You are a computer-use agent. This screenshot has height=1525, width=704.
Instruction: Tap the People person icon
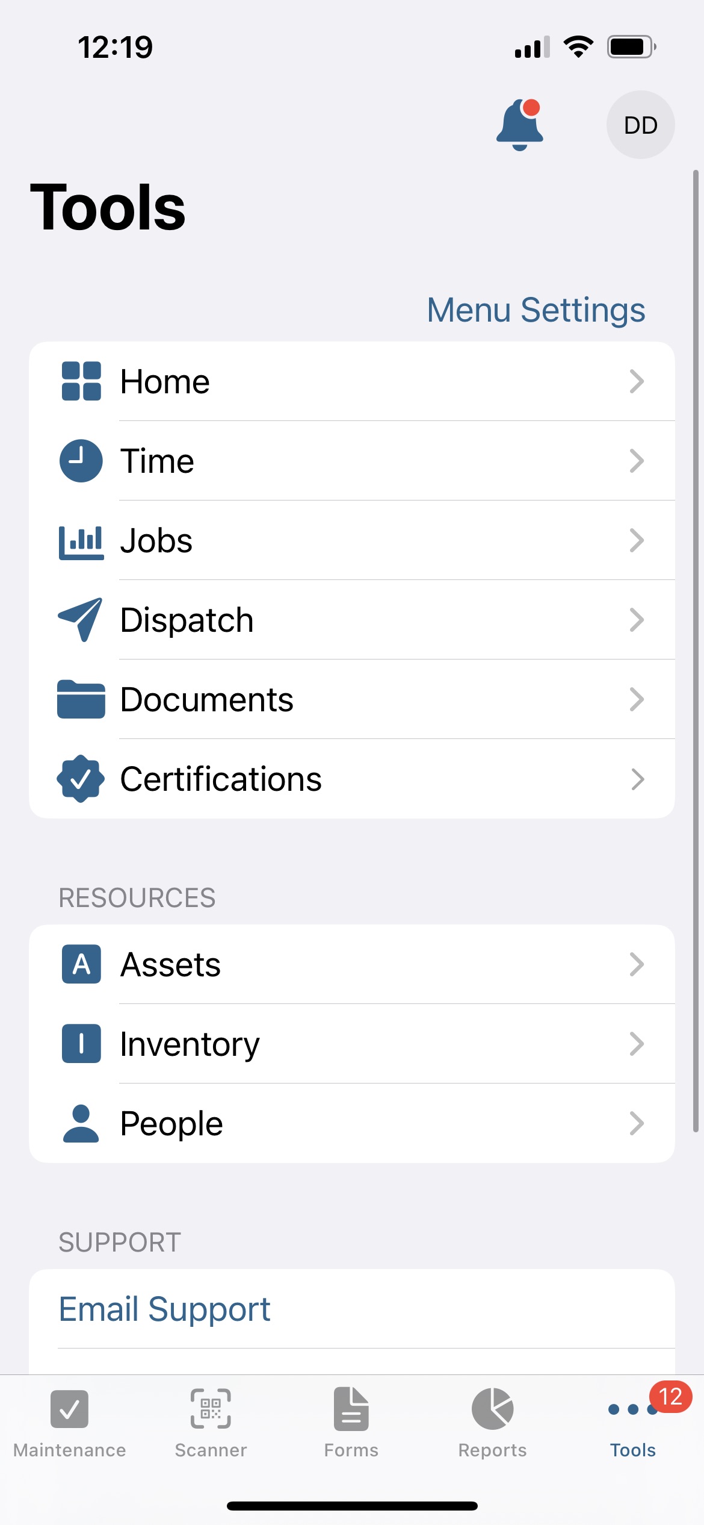[x=81, y=1124]
